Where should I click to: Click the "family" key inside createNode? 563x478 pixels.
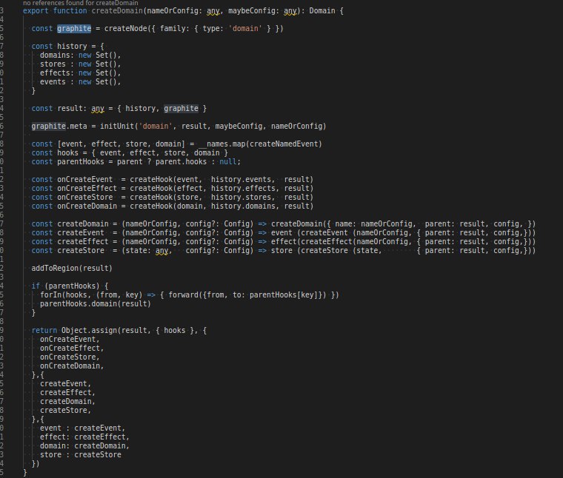173,28
